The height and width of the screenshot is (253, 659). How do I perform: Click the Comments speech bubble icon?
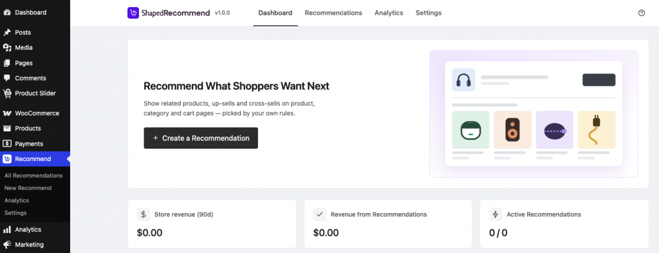(6, 78)
